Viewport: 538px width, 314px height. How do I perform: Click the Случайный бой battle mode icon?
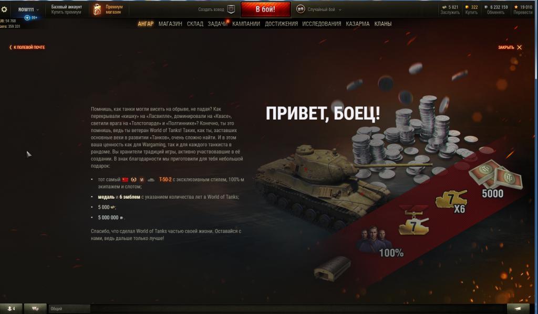301,9
